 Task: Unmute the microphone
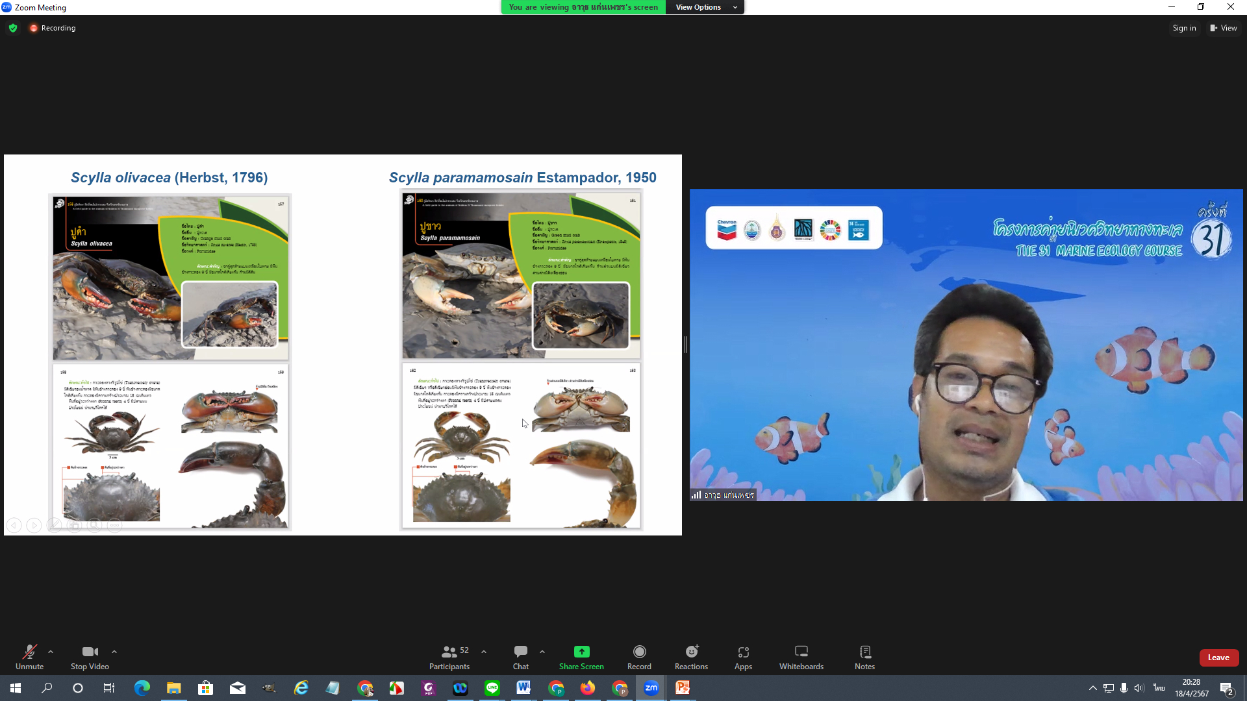pyautogui.click(x=29, y=657)
